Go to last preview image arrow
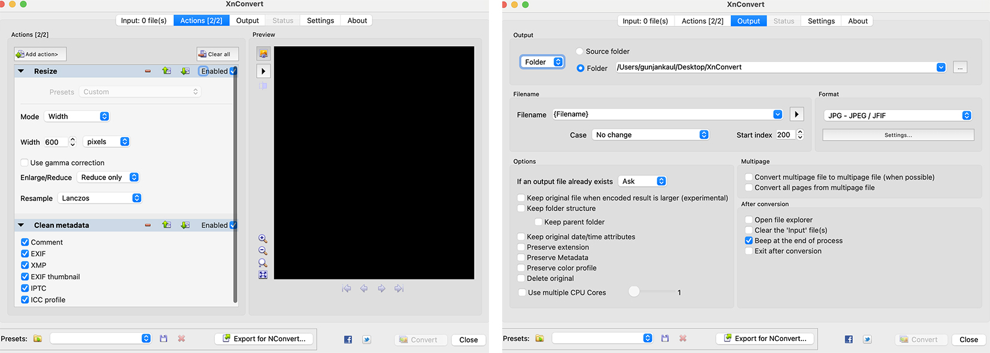 [x=399, y=288]
